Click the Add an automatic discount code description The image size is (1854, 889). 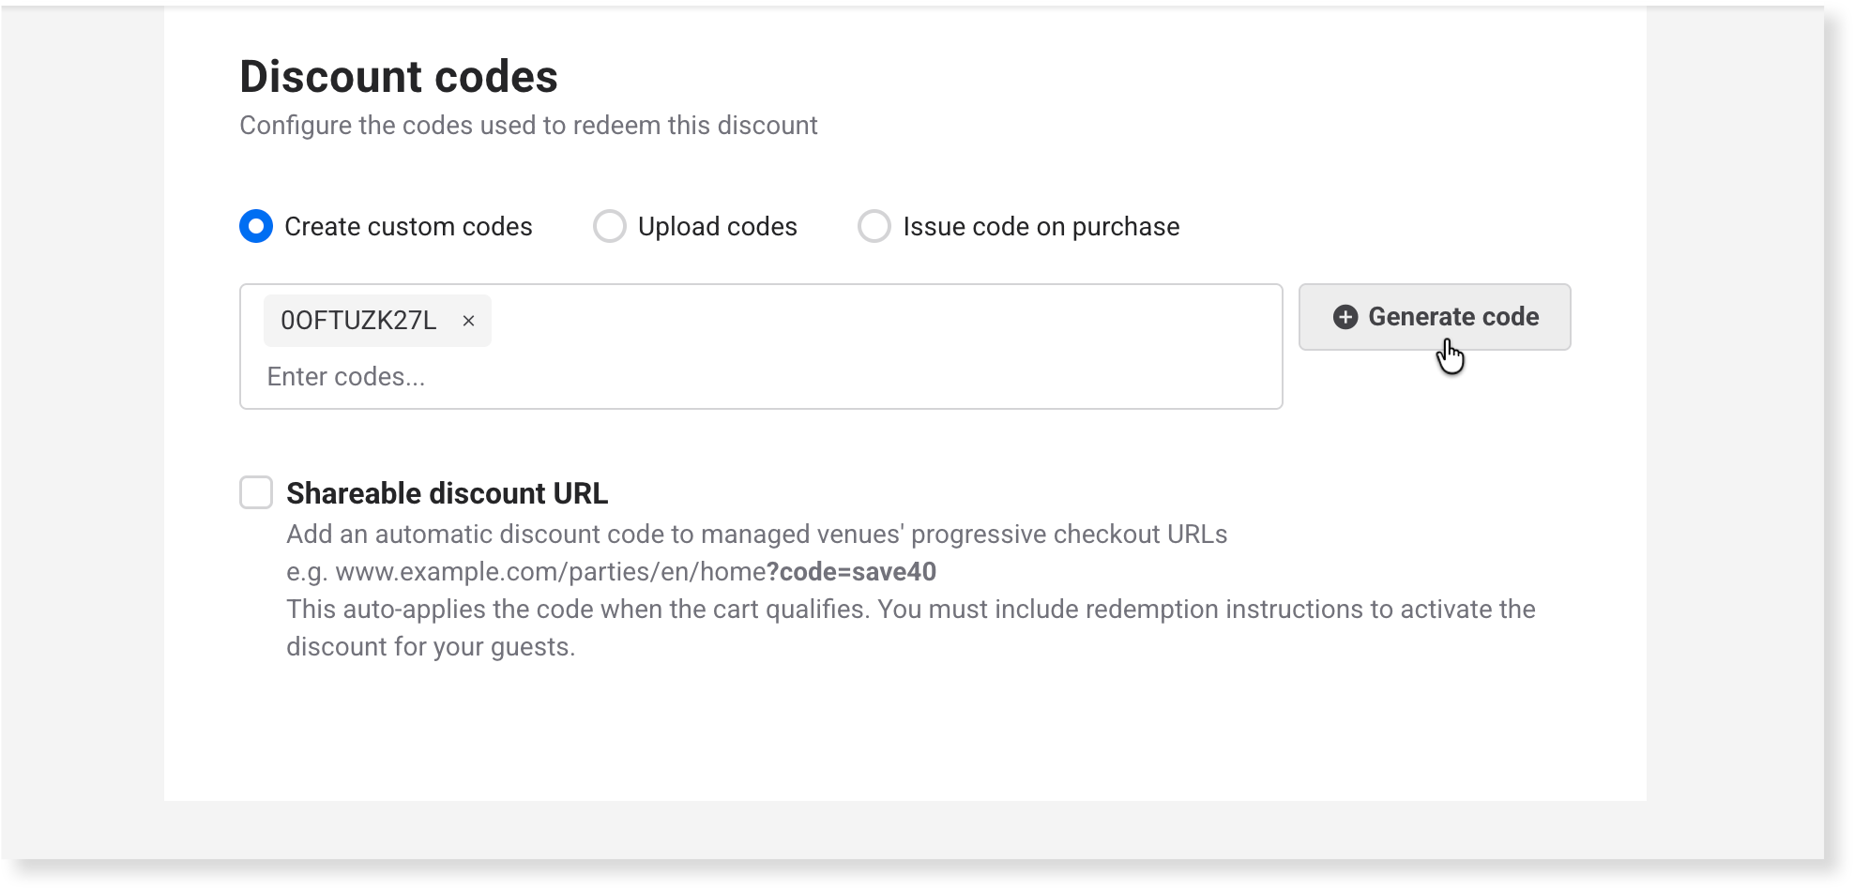[757, 535]
